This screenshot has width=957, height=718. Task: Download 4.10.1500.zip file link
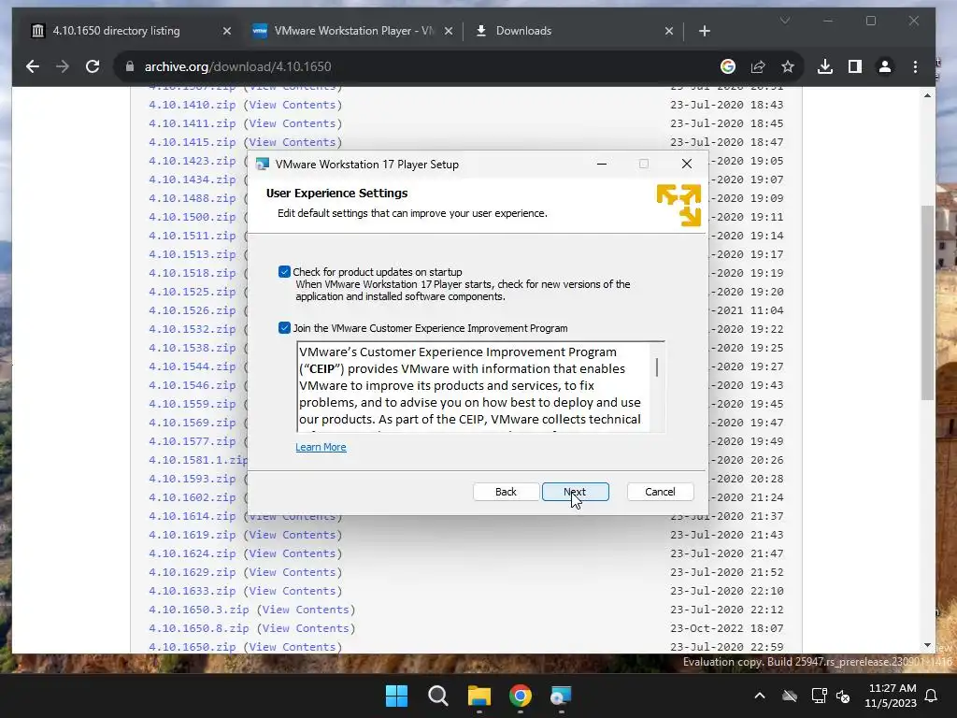(193, 217)
